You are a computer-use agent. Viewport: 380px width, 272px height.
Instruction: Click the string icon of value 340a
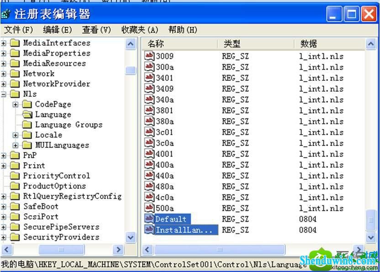149,99
